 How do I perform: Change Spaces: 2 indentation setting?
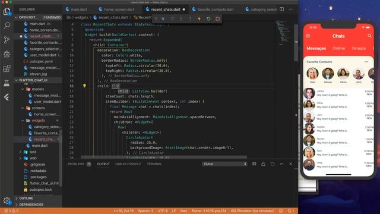[x=145, y=211]
